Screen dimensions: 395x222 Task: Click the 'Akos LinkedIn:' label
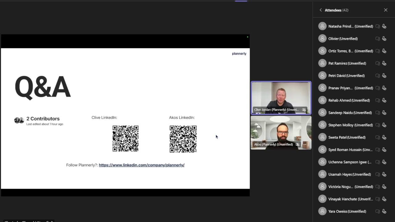click(x=182, y=117)
